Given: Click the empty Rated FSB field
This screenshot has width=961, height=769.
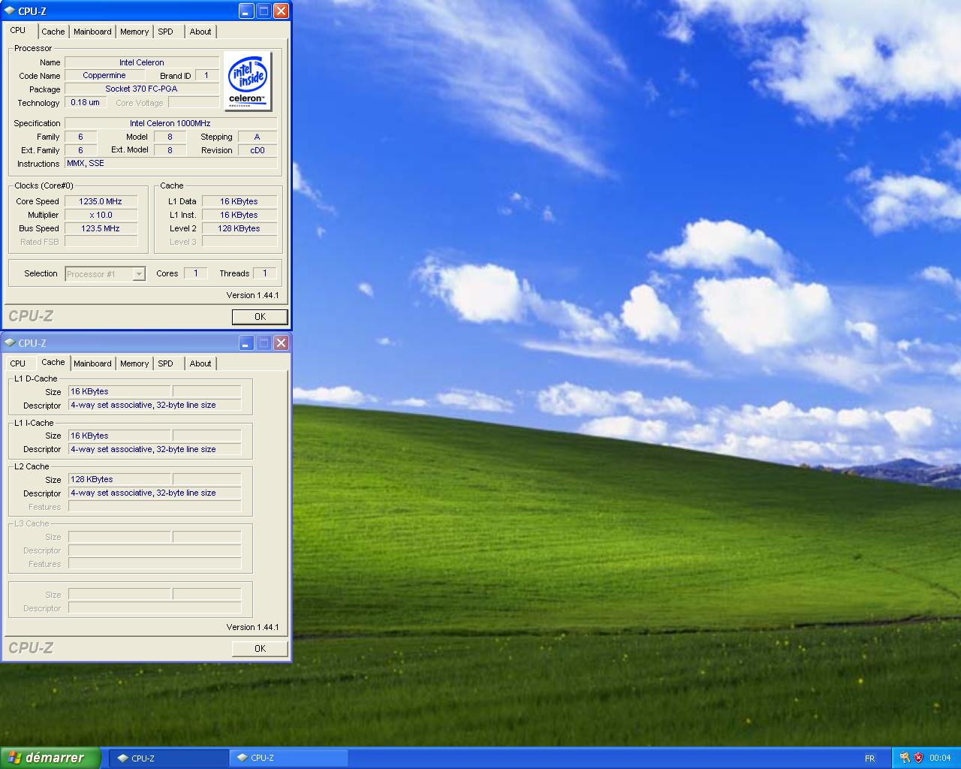Looking at the screenshot, I should 101,242.
